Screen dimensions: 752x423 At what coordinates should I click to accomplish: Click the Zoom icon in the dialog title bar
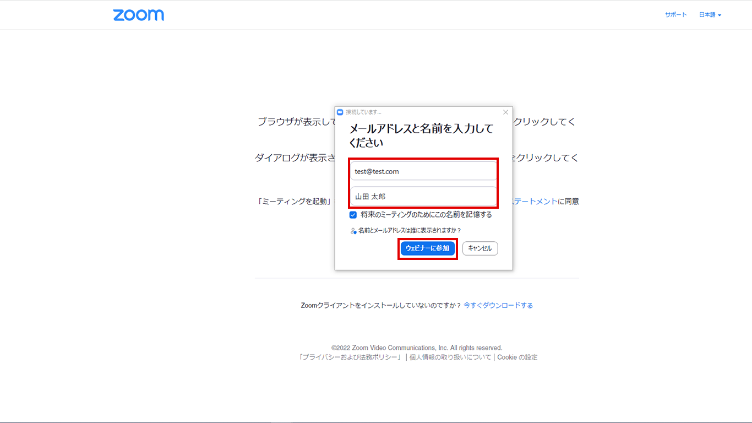coord(340,112)
